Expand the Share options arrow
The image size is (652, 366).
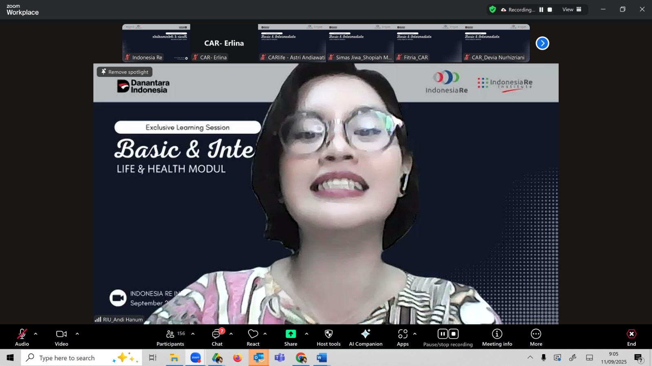(306, 334)
